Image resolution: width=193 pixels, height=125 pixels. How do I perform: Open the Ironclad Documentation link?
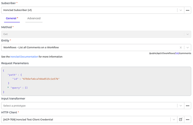point(24,57)
